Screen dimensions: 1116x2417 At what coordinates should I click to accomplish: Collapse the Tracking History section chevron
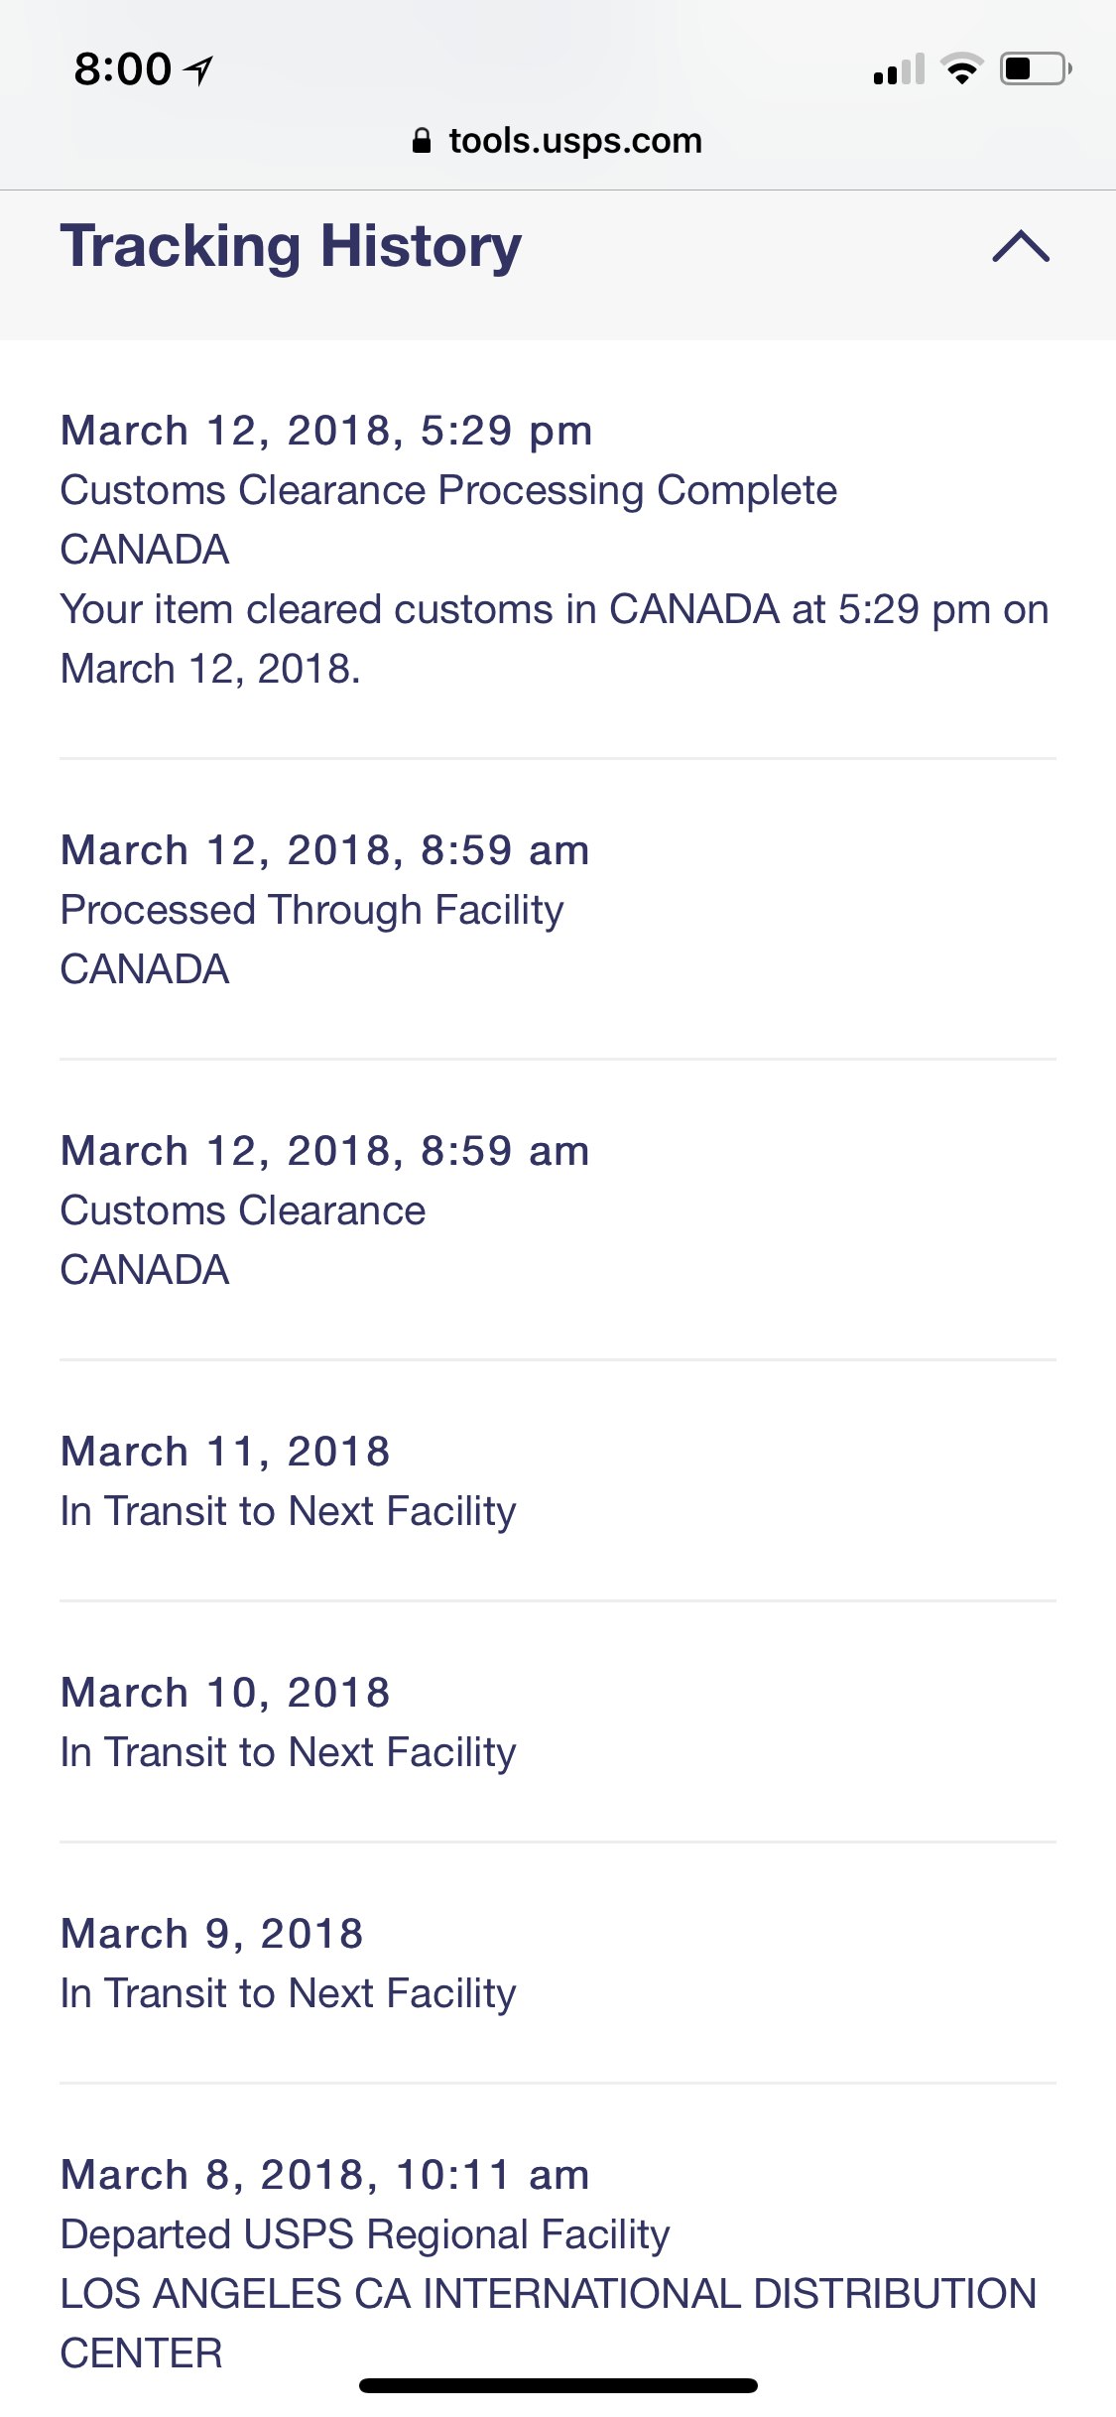(1020, 246)
